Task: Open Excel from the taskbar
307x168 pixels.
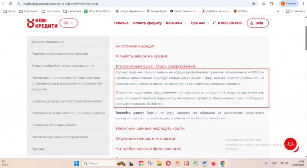Action: [195, 163]
